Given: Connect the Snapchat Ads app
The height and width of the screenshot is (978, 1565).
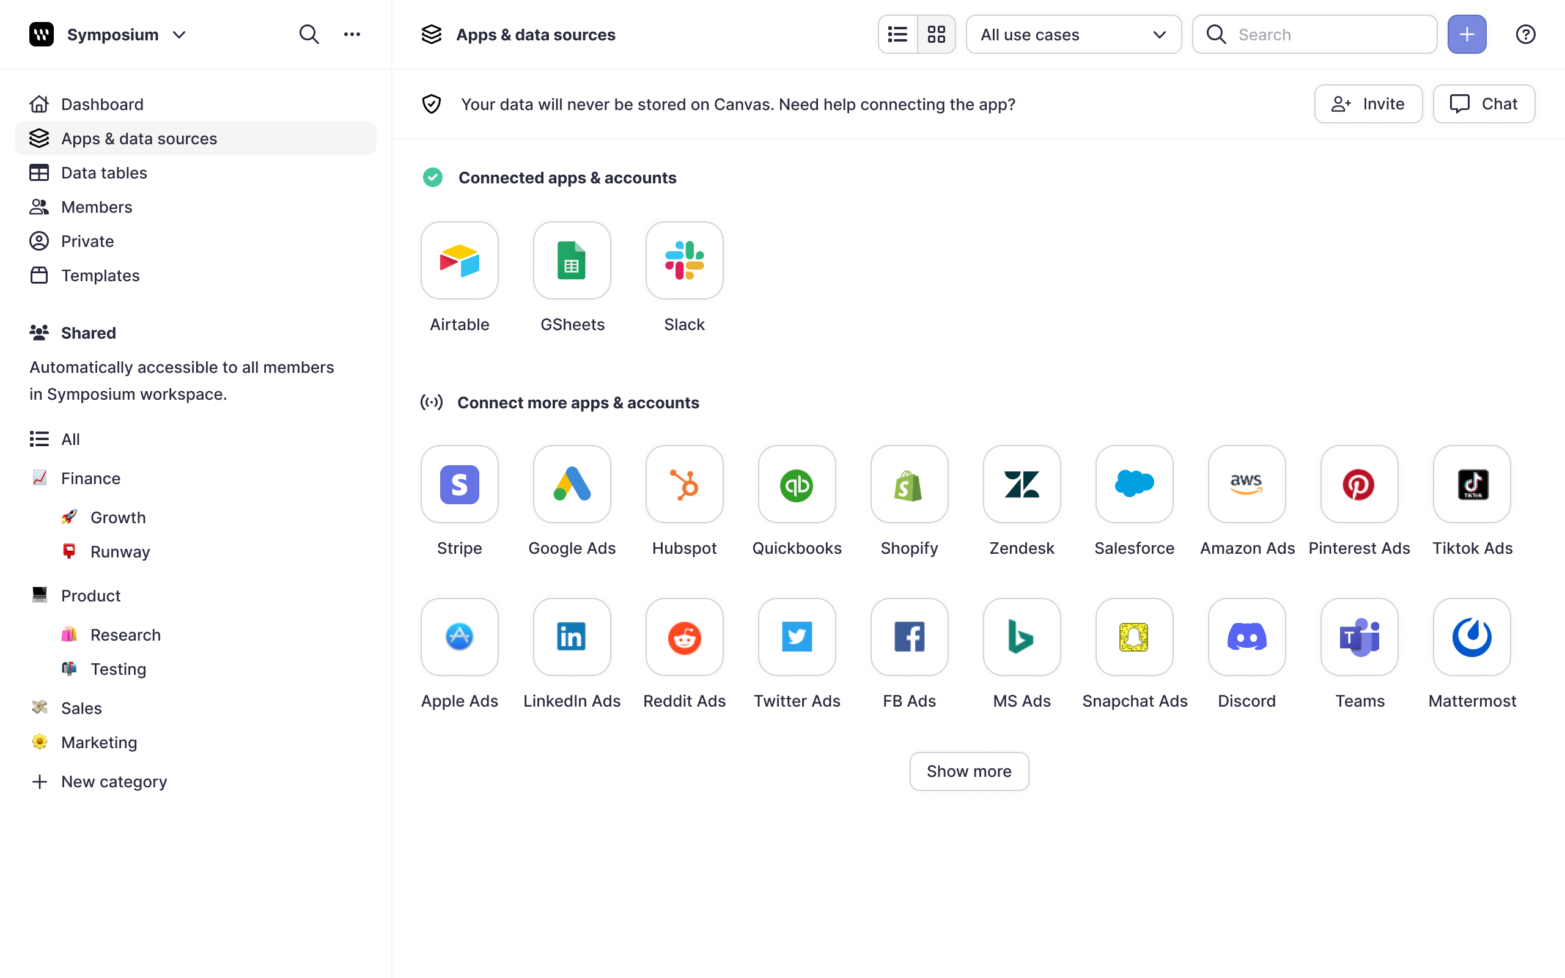Looking at the screenshot, I should (x=1134, y=636).
